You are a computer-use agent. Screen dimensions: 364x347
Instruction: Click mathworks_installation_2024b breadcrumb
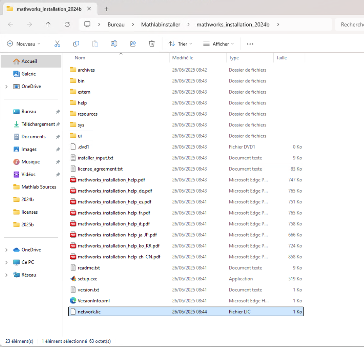pyautogui.click(x=233, y=24)
